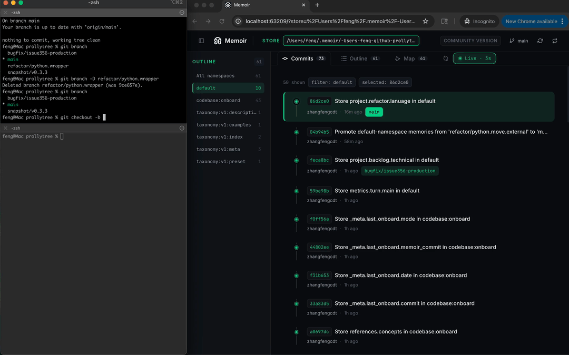Toggle the Memoir sidebar panel icon

click(x=201, y=41)
